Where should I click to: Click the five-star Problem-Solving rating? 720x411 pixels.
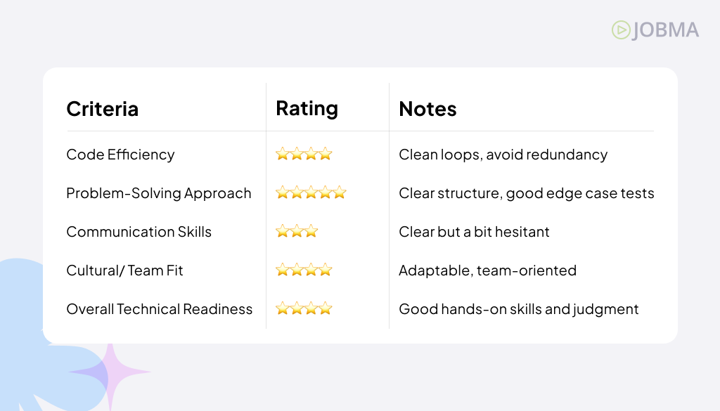coord(311,193)
